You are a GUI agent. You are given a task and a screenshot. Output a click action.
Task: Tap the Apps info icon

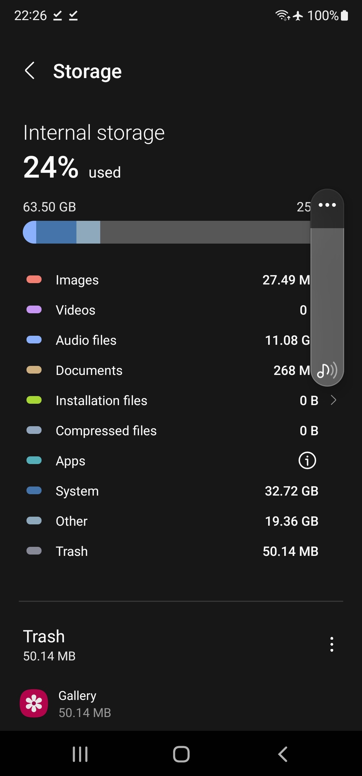pyautogui.click(x=307, y=460)
